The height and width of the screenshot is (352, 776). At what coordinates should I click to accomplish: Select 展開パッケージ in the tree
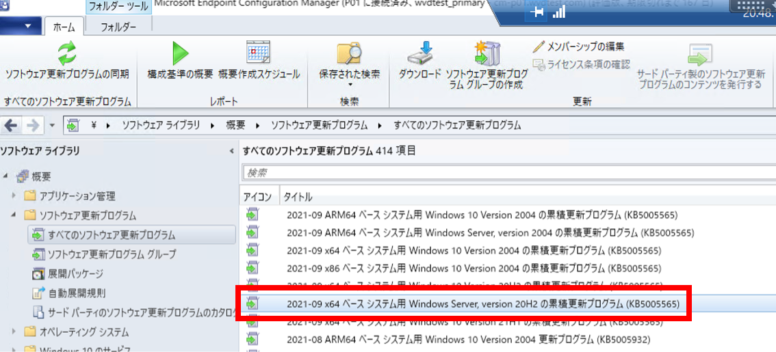pyautogui.click(x=76, y=273)
